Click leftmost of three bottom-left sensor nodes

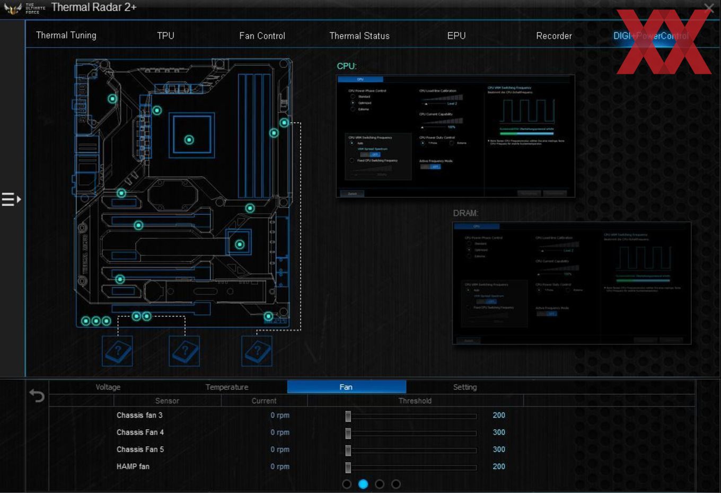click(x=86, y=321)
